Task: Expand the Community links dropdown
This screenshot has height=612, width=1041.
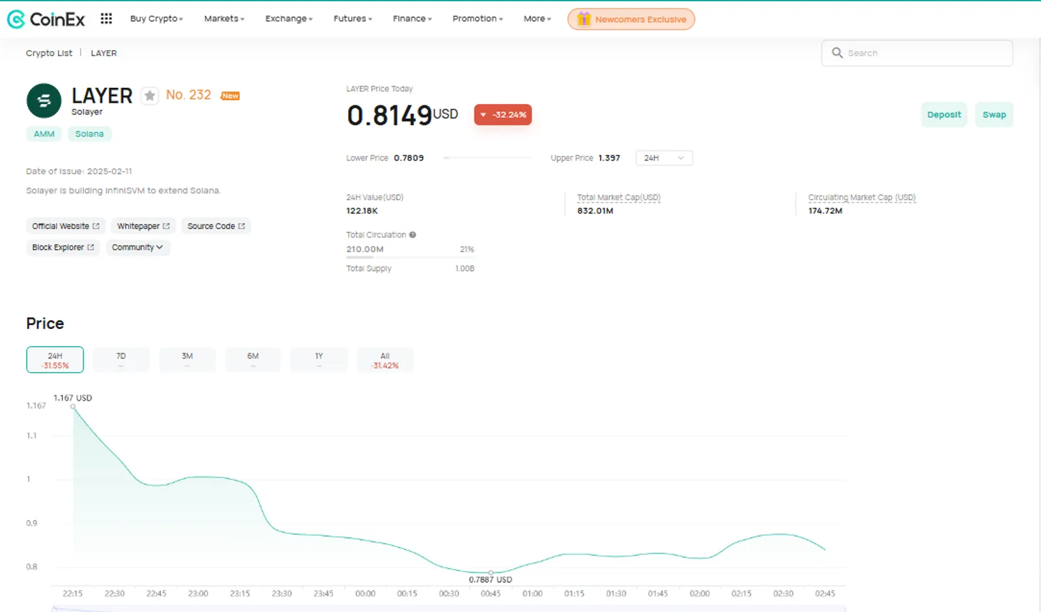Action: 137,247
